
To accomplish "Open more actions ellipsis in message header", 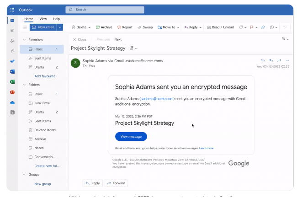I will point(287,60).
